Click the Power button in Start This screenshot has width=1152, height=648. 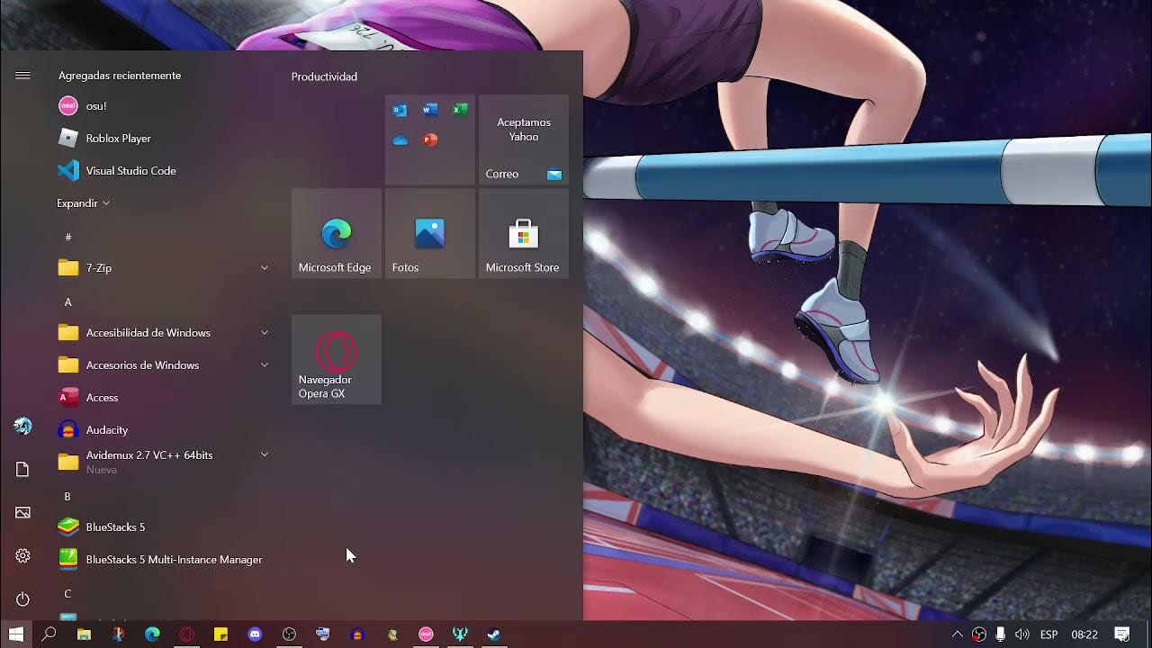(x=22, y=598)
